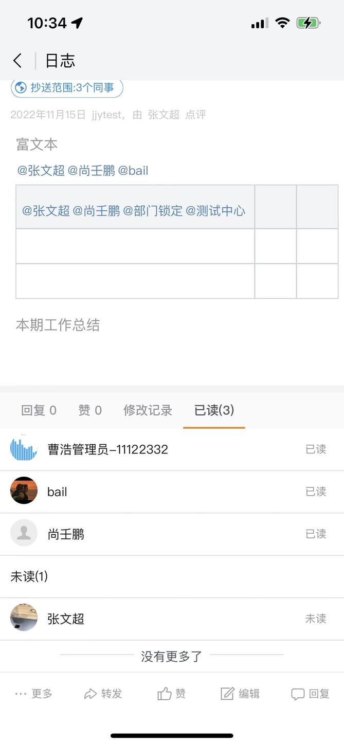
Task: Open the 修改记录 tab
Action: coord(148,410)
